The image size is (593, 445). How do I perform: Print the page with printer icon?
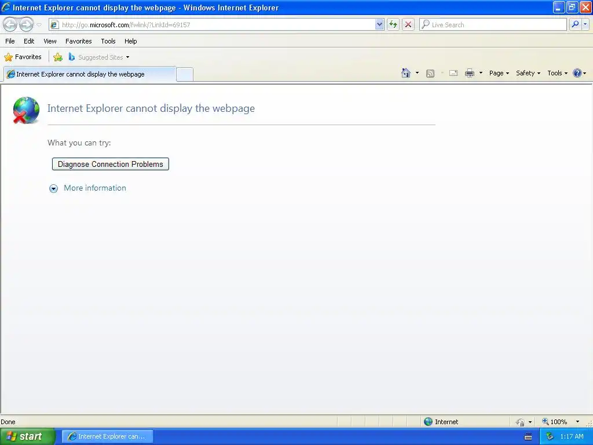pyautogui.click(x=470, y=73)
